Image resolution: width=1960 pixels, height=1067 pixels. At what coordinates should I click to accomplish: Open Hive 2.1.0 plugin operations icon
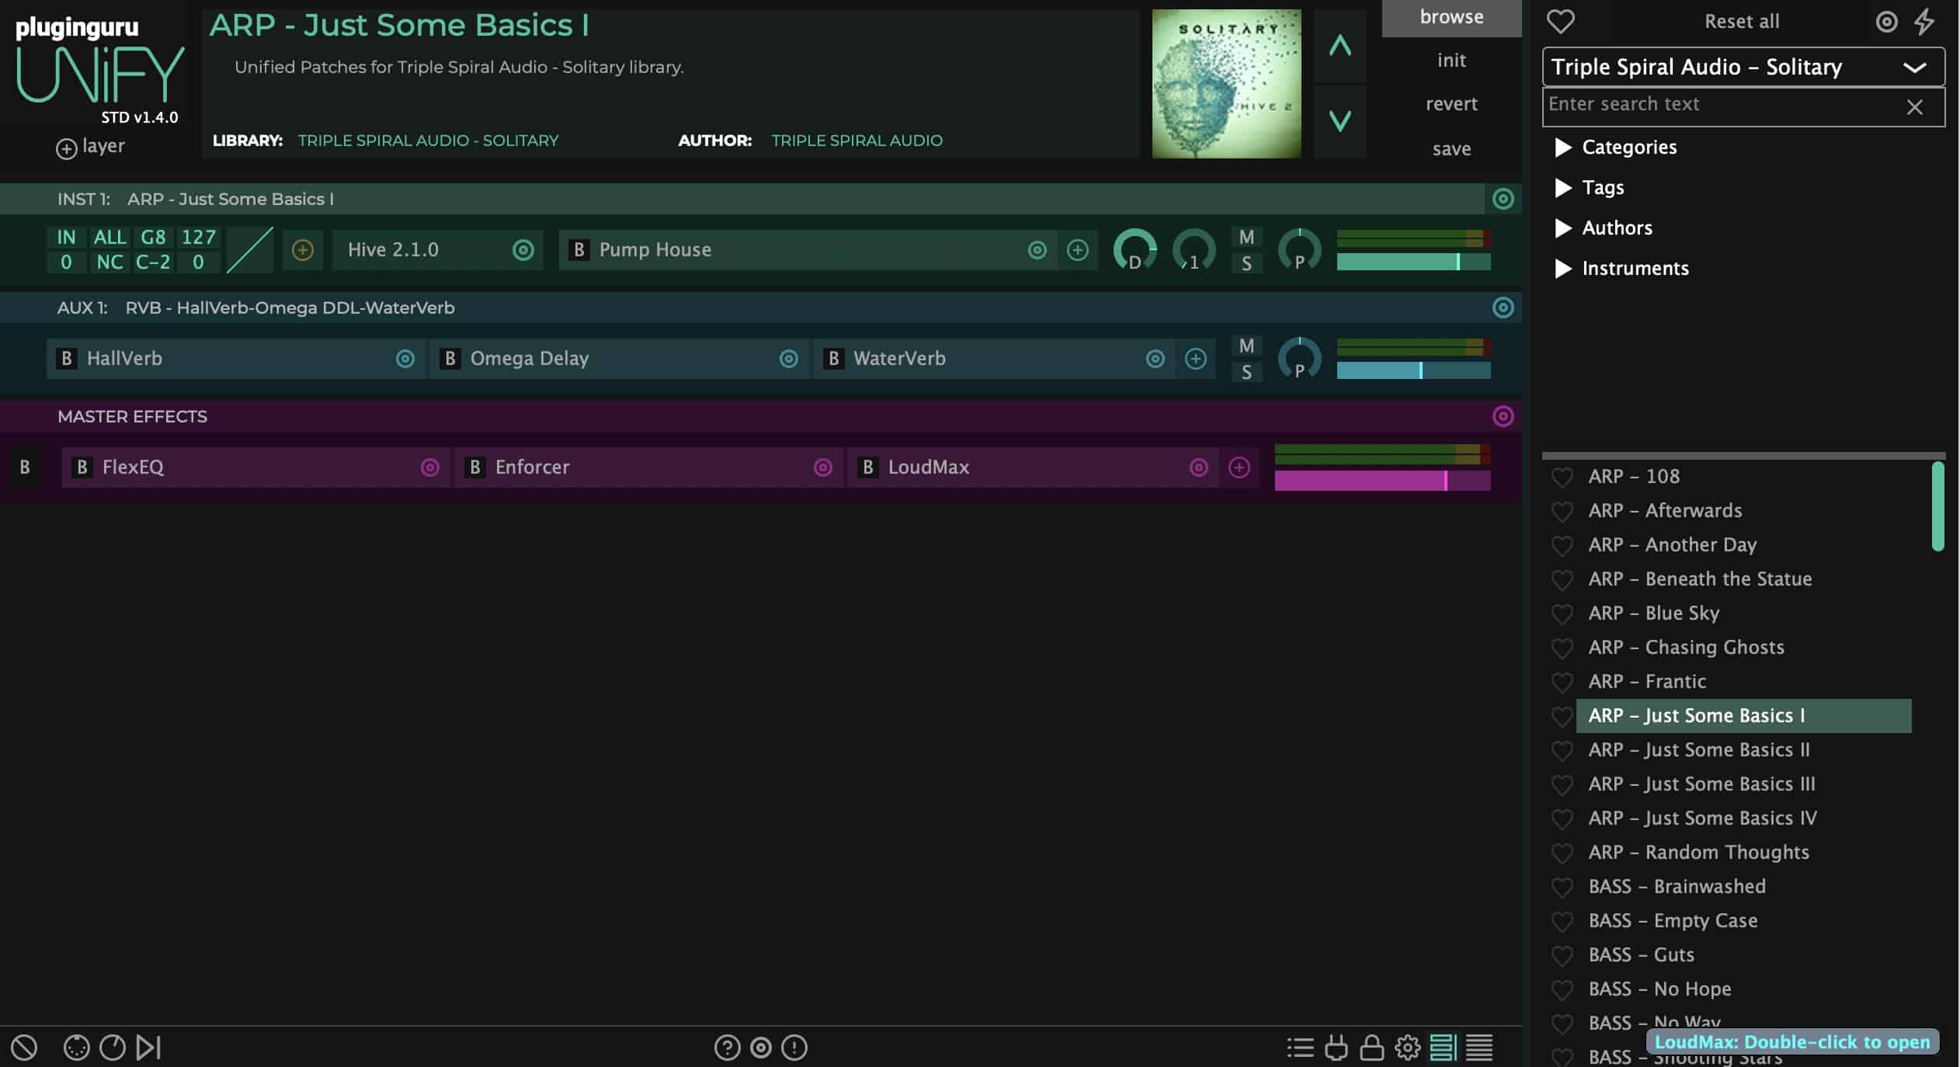click(523, 250)
